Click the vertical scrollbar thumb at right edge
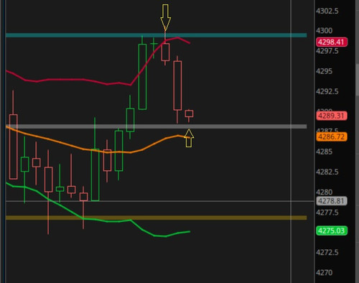359x283 pixels. 358,79
